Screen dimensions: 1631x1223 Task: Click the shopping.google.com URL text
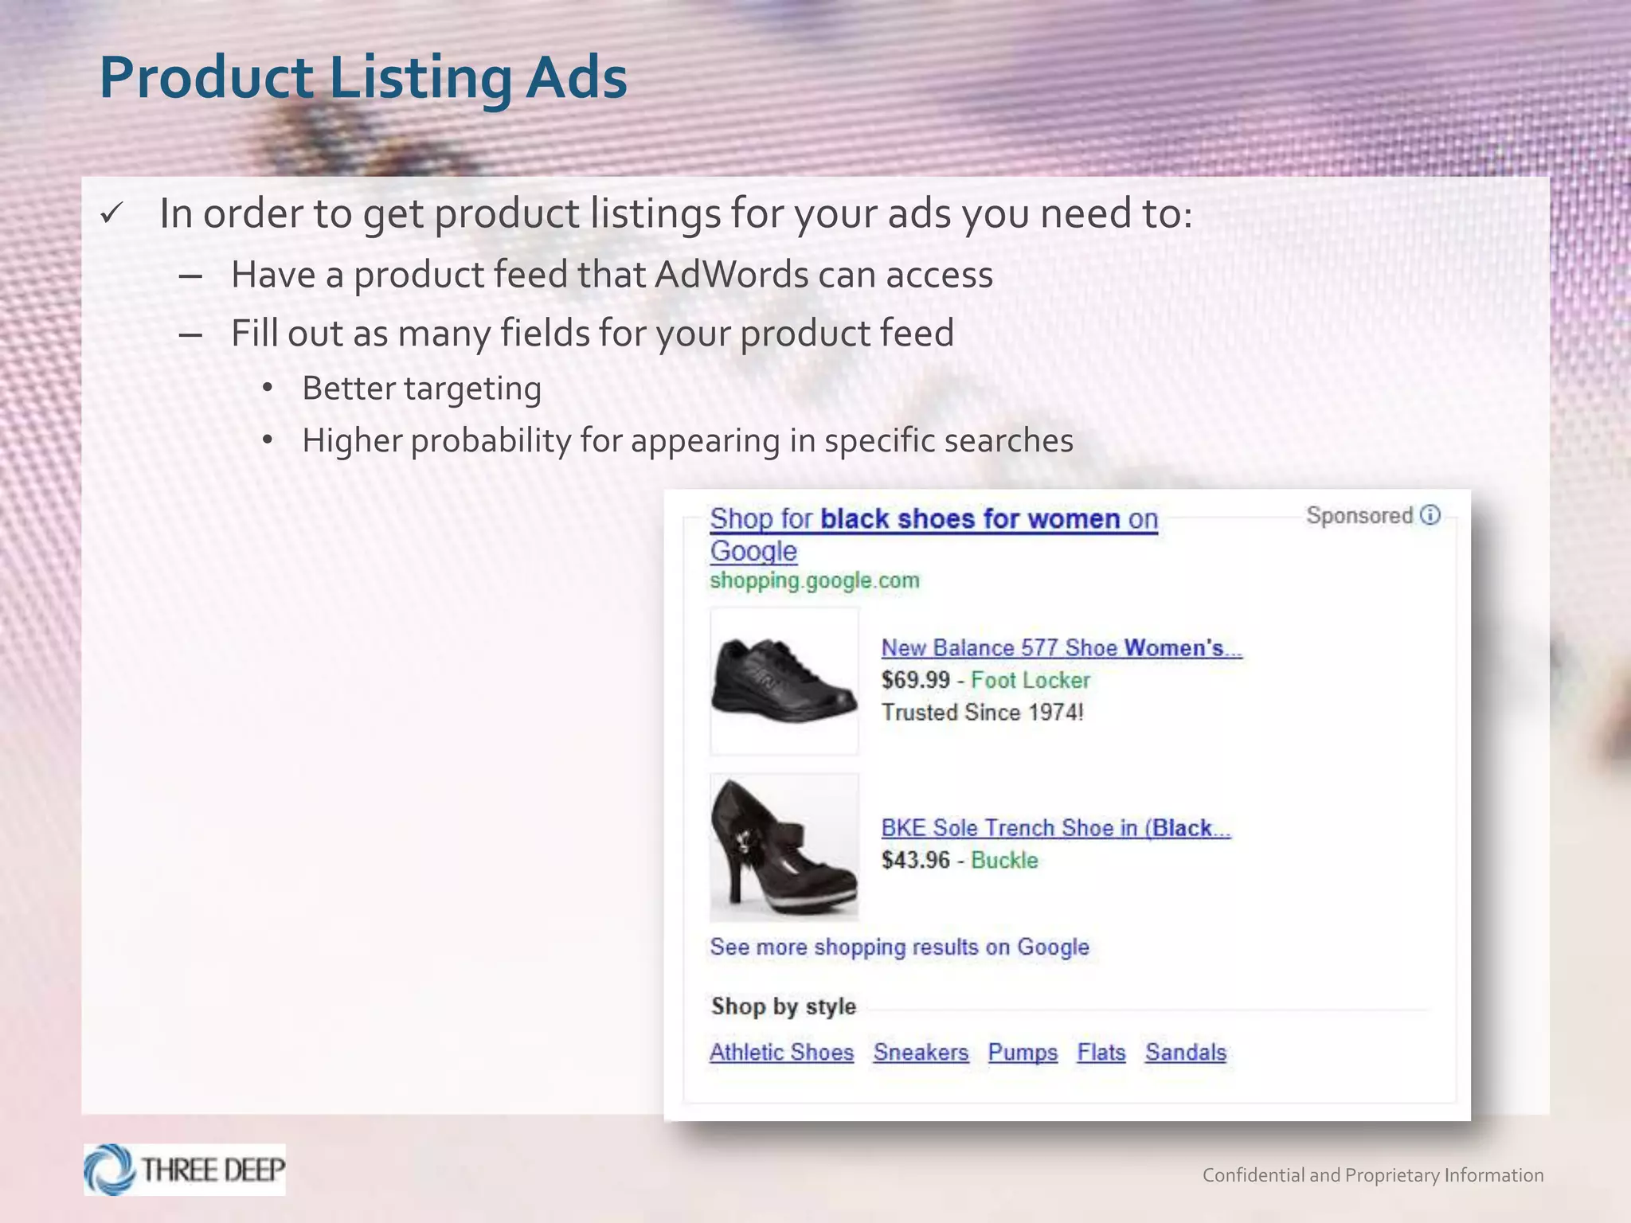(815, 580)
